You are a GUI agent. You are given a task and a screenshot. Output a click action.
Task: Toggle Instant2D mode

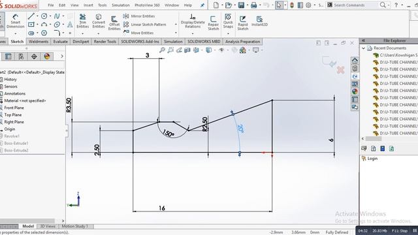(x=259, y=21)
